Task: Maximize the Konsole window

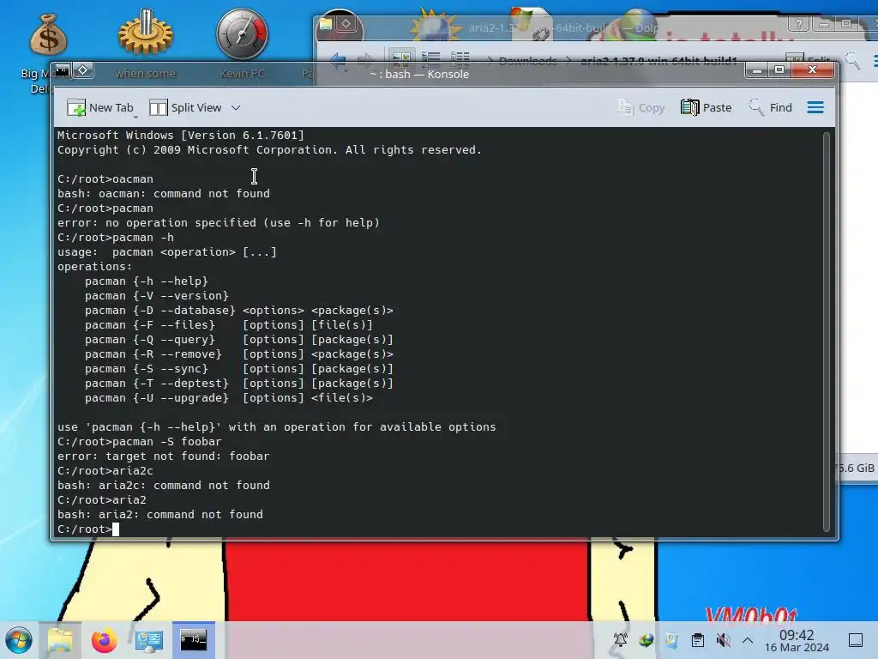Action: pos(779,70)
